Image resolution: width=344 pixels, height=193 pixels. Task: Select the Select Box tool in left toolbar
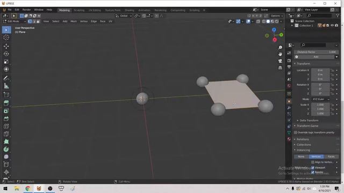click(x=6, y=30)
